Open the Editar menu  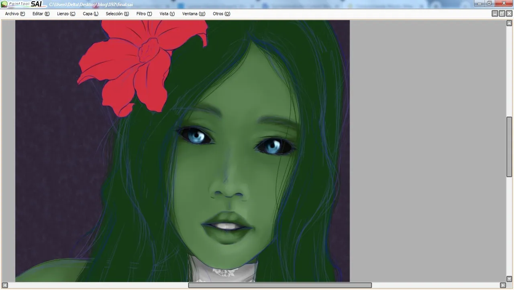[41, 14]
